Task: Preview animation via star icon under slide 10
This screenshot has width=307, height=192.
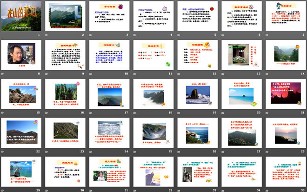Action: [91, 74]
